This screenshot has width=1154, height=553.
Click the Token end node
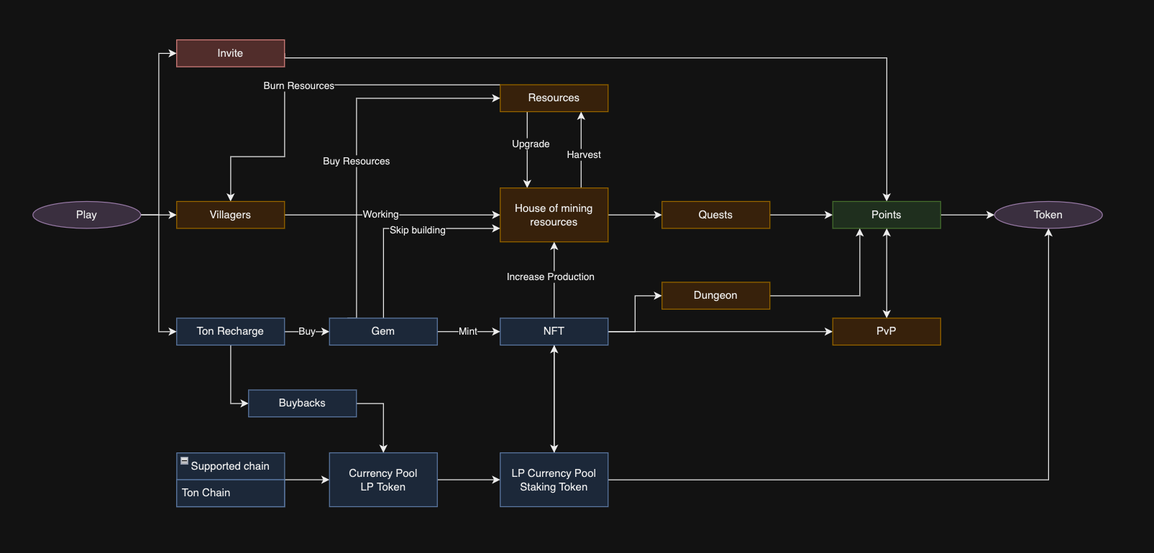click(1048, 215)
